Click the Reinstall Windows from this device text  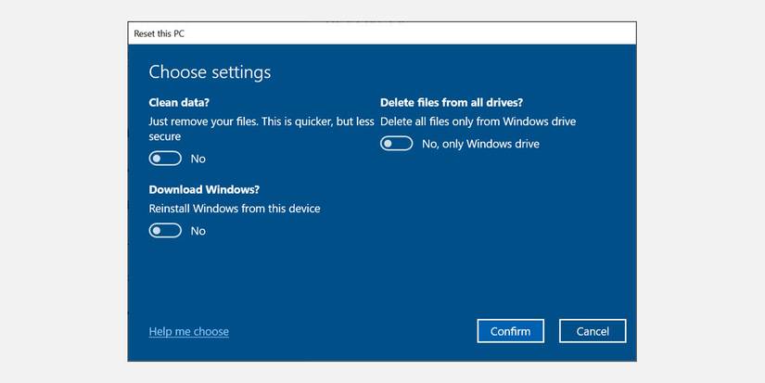[x=234, y=209]
